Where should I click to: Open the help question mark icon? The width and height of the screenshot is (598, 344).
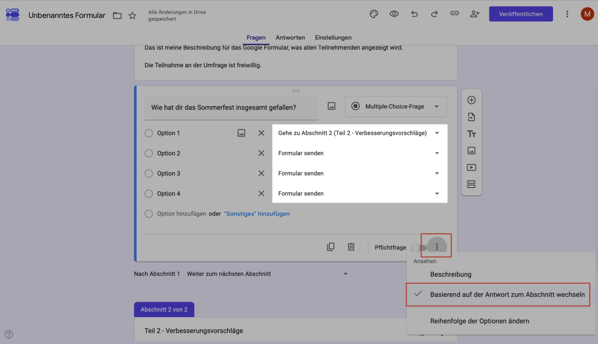click(x=8, y=335)
